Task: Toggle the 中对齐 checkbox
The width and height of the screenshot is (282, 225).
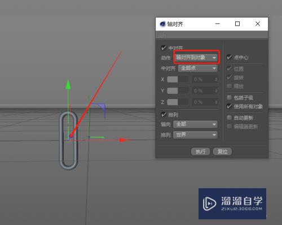Action: pos(164,48)
